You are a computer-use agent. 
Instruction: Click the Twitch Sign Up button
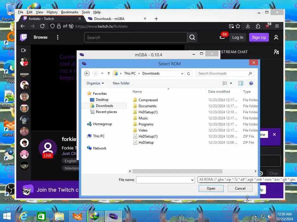(259, 37)
